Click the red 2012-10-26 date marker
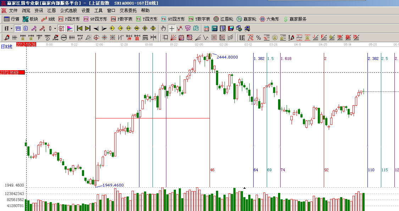Viewport: 399px width, 211px height. point(26,45)
